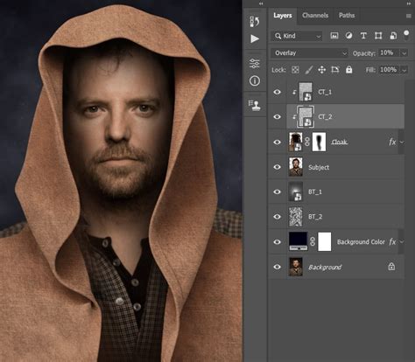
Task: Lock transparent pixels
Action: (295, 70)
